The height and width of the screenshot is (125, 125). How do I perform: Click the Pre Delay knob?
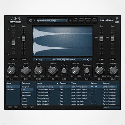[x=11, y=71]
